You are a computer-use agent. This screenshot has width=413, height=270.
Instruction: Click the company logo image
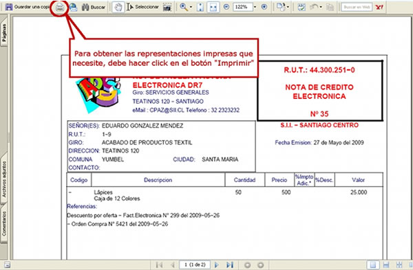coord(98,95)
